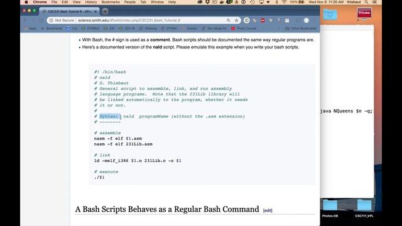
Task: Open the File menu
Action: [x=54, y=2]
